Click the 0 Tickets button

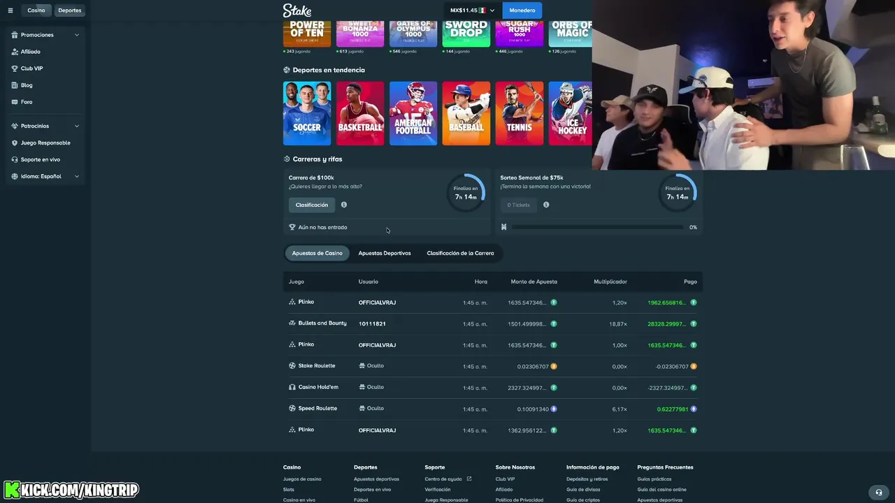click(x=519, y=205)
